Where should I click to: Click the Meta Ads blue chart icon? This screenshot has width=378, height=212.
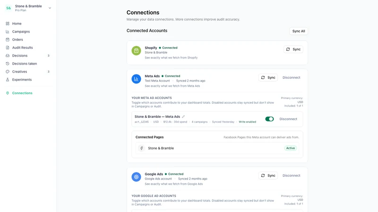point(136,79)
